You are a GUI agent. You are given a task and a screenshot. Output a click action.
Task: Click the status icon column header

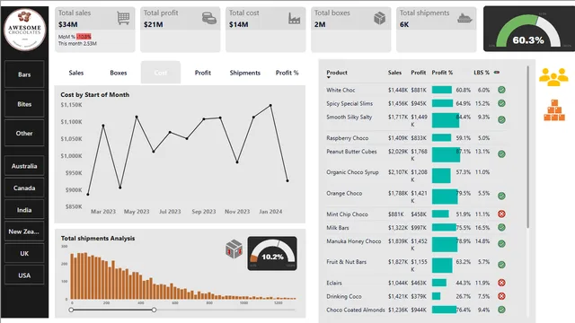(x=497, y=73)
